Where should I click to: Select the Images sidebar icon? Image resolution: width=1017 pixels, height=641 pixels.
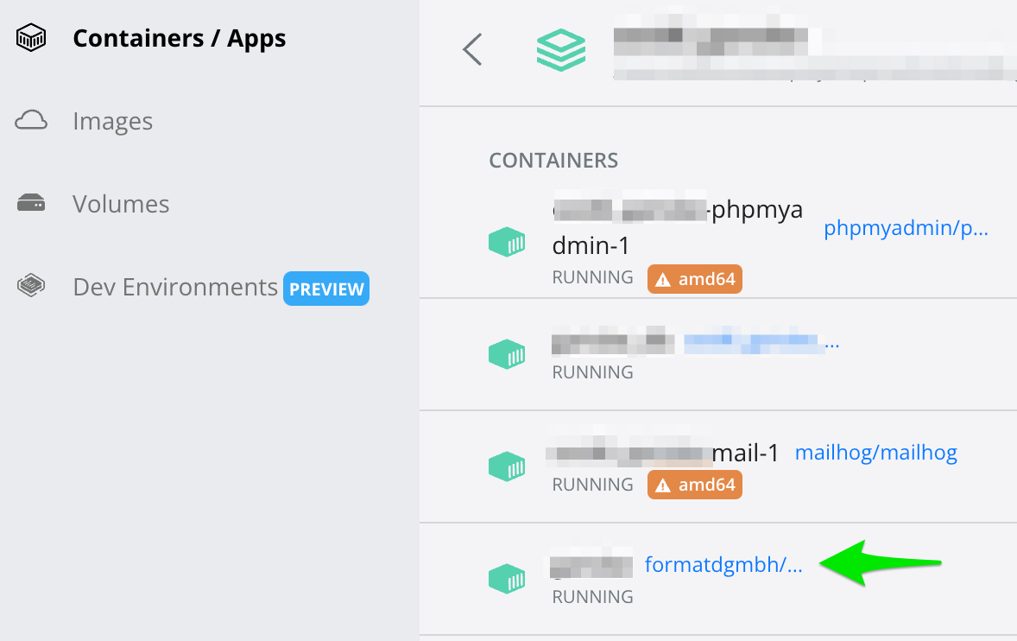[x=31, y=120]
